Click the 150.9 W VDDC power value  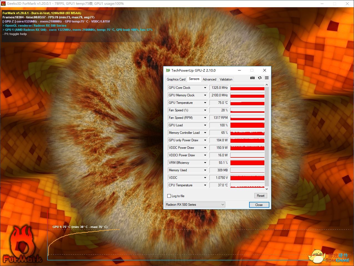pyautogui.click(x=219, y=148)
